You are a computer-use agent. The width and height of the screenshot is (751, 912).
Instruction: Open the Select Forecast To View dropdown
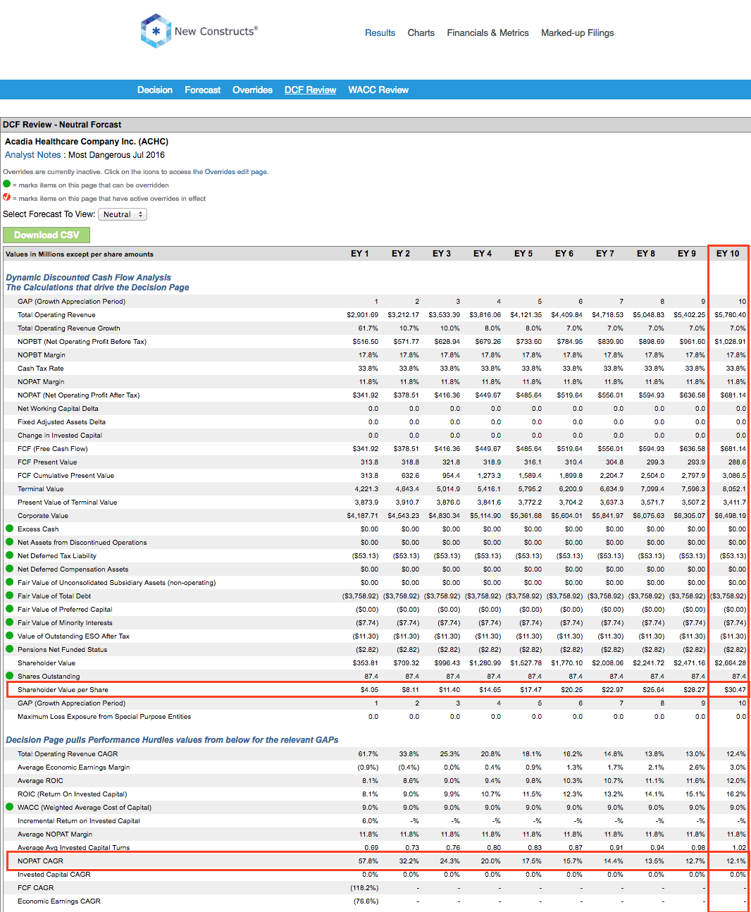point(123,214)
